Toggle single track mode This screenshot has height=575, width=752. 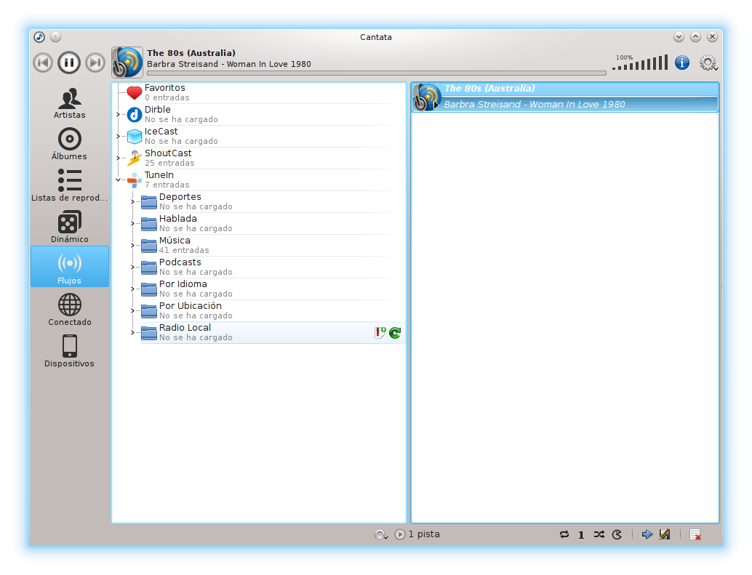[x=581, y=535]
